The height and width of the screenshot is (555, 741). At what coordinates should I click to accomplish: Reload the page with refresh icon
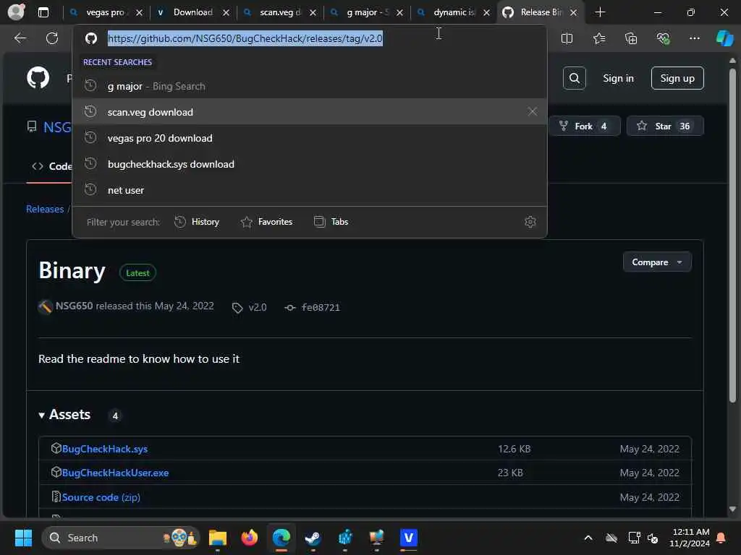click(52, 38)
